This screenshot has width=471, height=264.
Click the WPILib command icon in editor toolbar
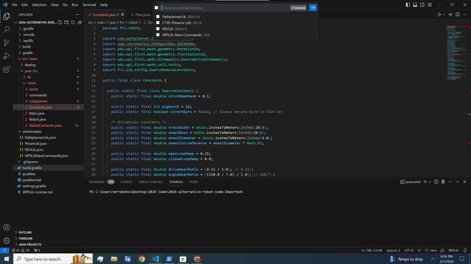tap(450, 15)
